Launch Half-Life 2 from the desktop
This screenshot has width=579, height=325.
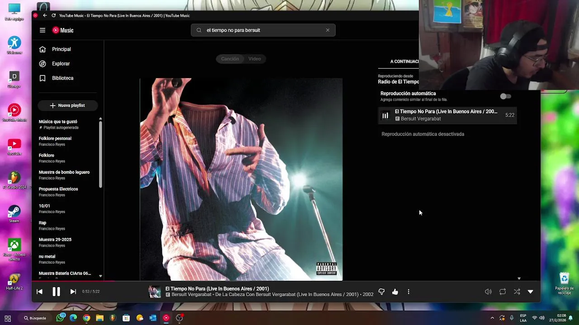[14, 282]
